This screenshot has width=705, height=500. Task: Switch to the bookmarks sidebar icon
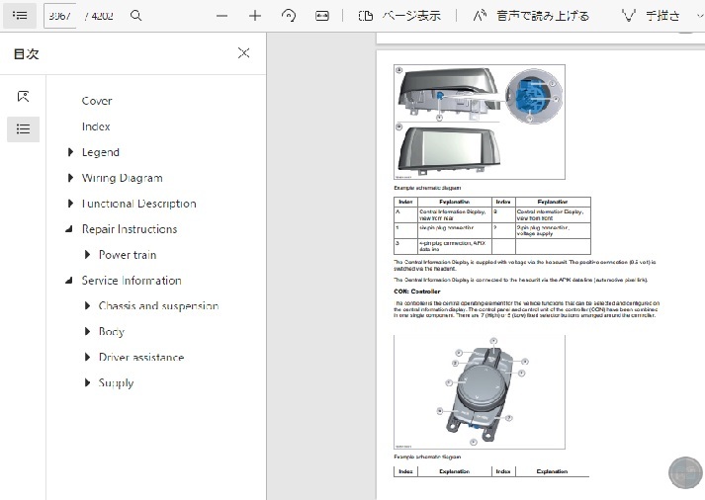(x=23, y=96)
